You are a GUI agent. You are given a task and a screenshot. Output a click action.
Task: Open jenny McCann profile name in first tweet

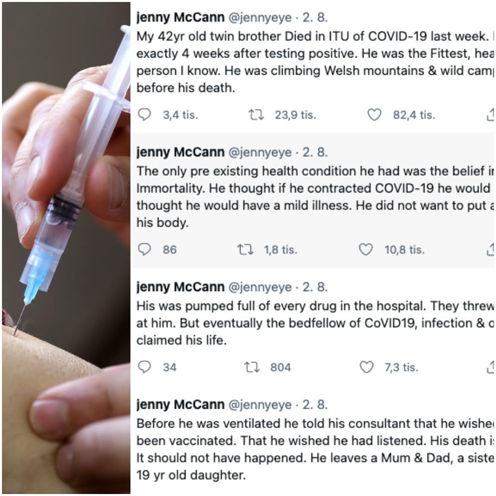click(x=180, y=17)
